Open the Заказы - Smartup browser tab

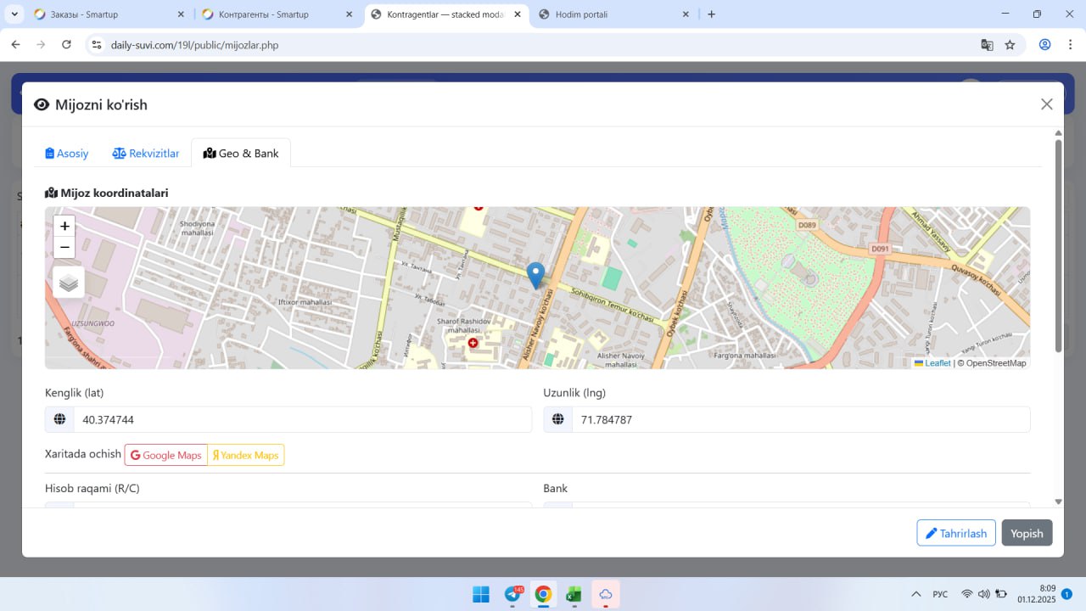pyautogui.click(x=102, y=14)
